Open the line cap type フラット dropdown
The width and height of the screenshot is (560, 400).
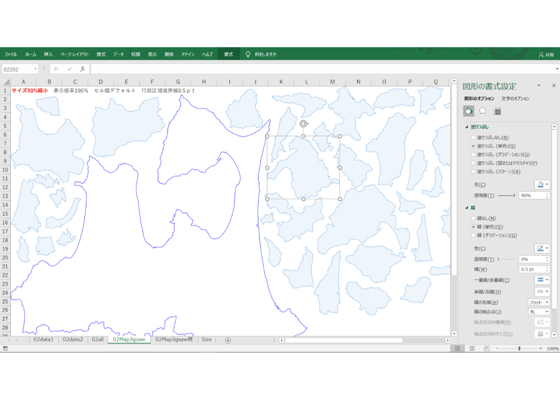[539, 302]
